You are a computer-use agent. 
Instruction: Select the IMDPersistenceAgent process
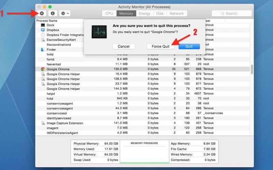coord(143,133)
